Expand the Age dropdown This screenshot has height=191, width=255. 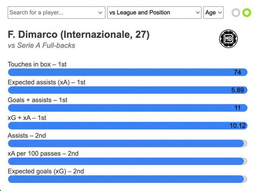click(213, 12)
